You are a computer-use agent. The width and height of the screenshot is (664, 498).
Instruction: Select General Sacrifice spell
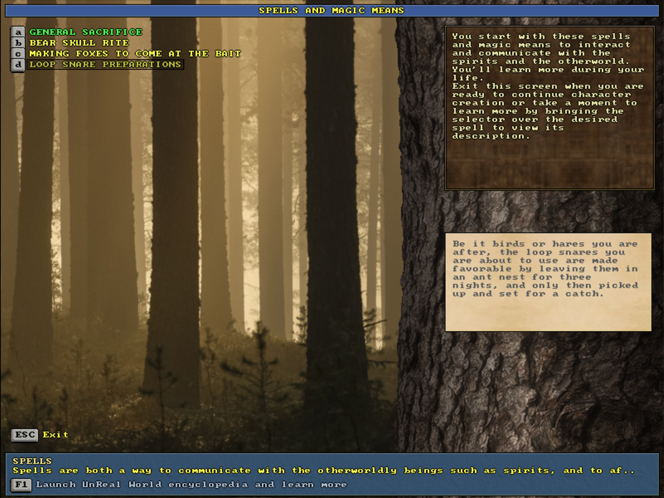click(x=85, y=32)
